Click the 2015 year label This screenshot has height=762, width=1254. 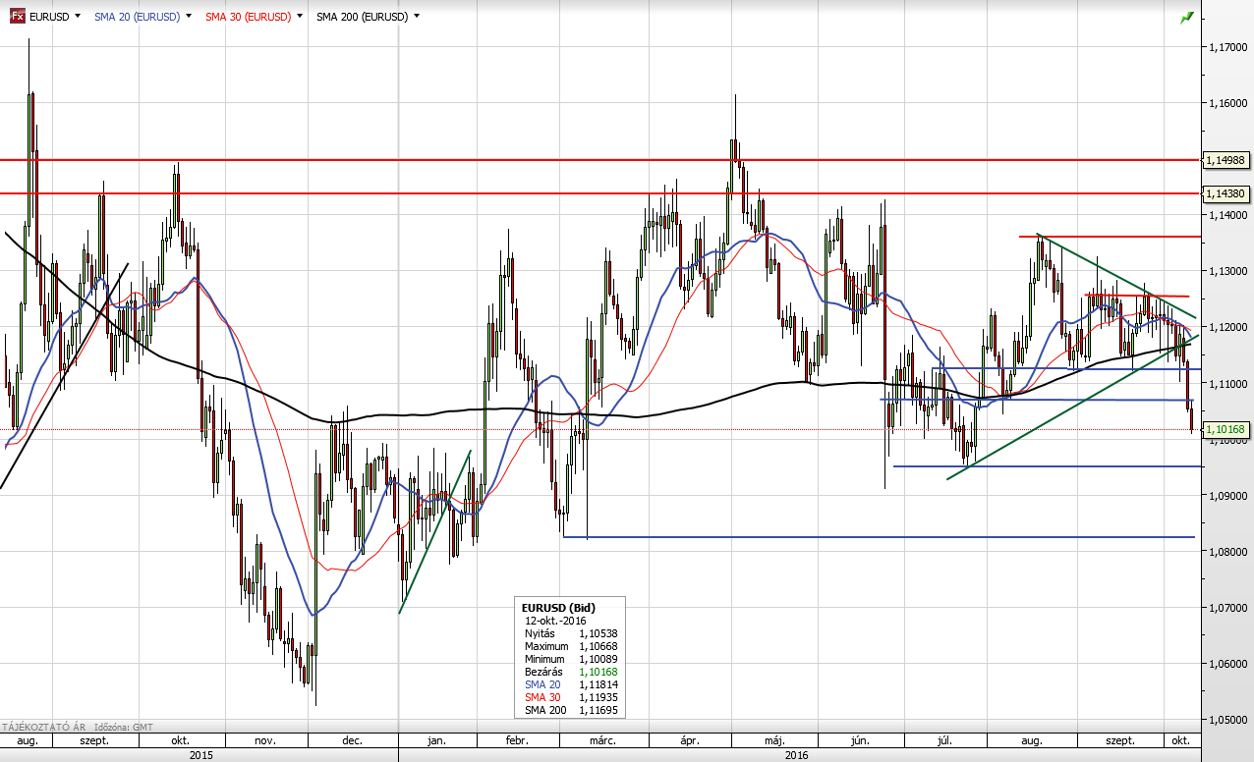pyautogui.click(x=200, y=755)
